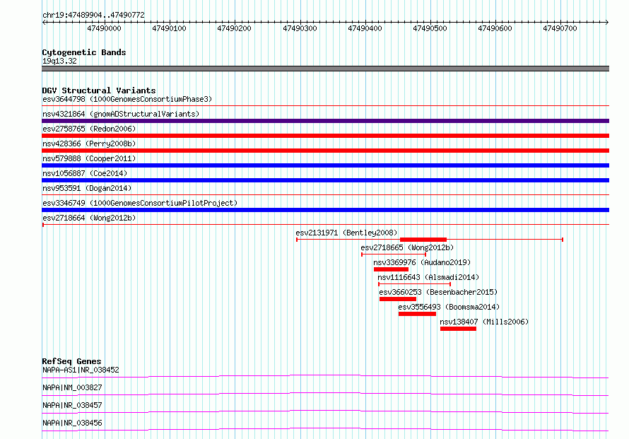Screen dimensions: 629x439
Task: Select nsv953591 (Dogan2014) variant label
Action: 87,188
